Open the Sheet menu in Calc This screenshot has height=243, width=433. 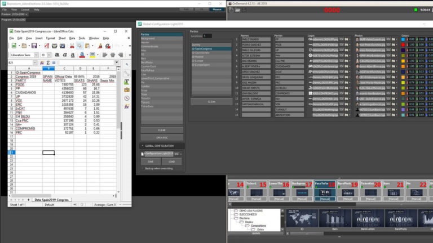pyautogui.click(x=62, y=38)
